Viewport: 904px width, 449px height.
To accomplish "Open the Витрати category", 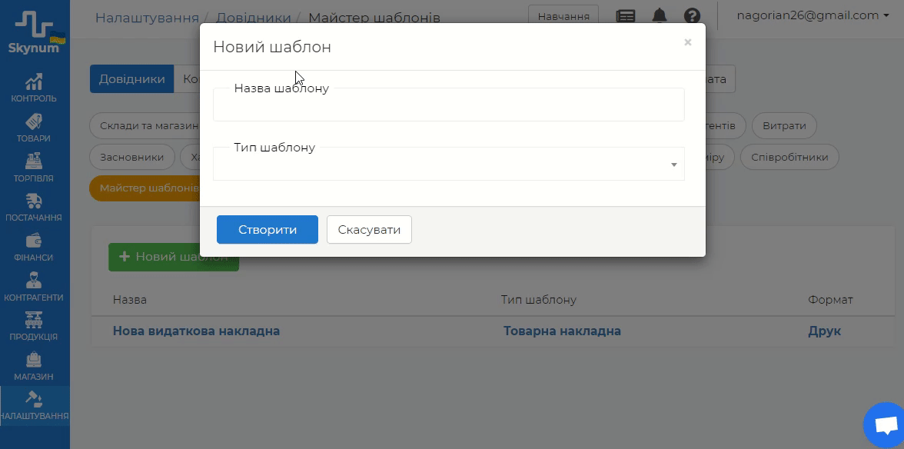I will point(784,125).
